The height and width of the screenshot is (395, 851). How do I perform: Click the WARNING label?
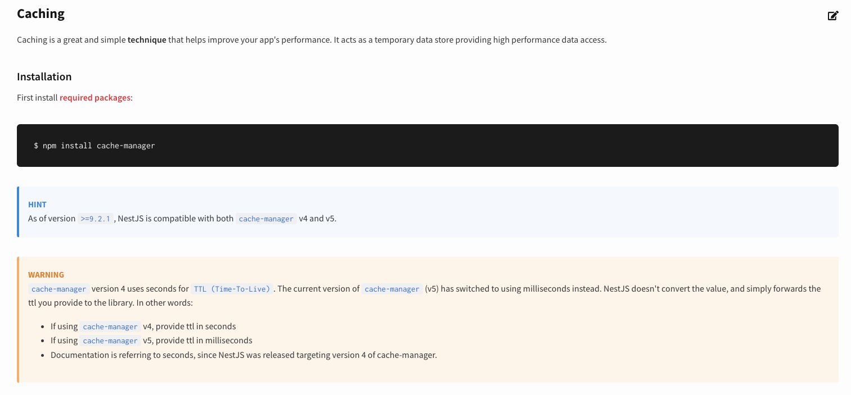[46, 275]
